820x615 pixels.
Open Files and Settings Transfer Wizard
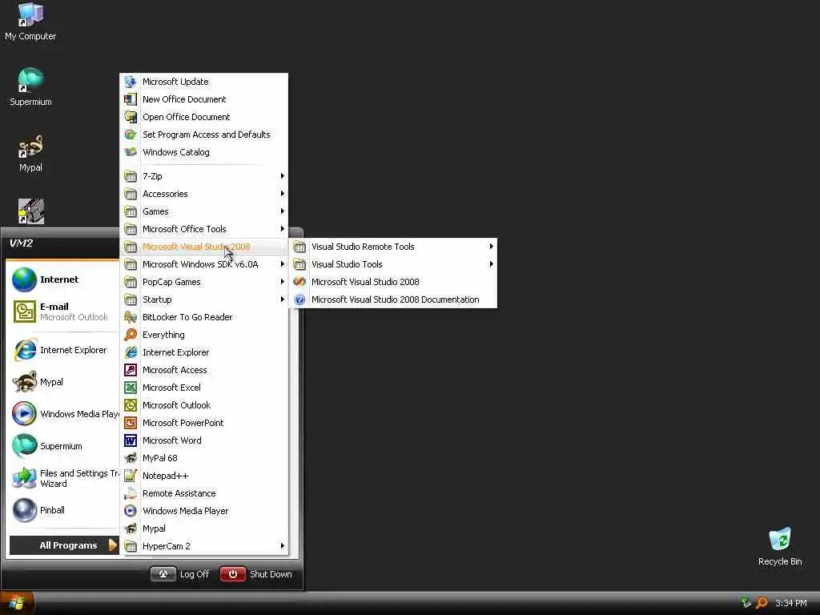point(64,479)
